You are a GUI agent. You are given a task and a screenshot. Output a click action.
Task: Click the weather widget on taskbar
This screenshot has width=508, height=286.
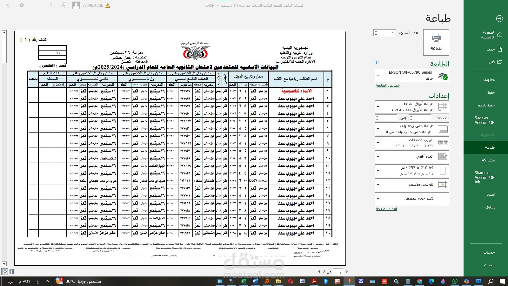coord(78,281)
